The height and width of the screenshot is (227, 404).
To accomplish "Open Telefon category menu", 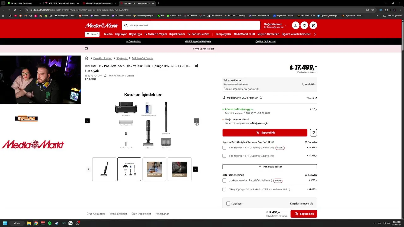I will click(108, 34).
